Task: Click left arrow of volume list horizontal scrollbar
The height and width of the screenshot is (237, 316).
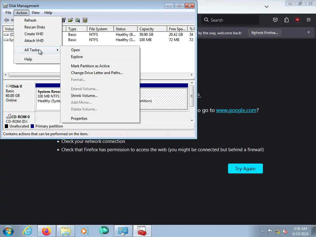Action: 6,75
